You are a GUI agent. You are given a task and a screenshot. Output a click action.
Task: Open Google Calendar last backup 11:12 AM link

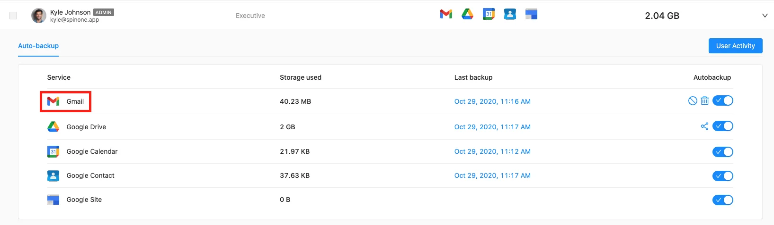pyautogui.click(x=492, y=151)
